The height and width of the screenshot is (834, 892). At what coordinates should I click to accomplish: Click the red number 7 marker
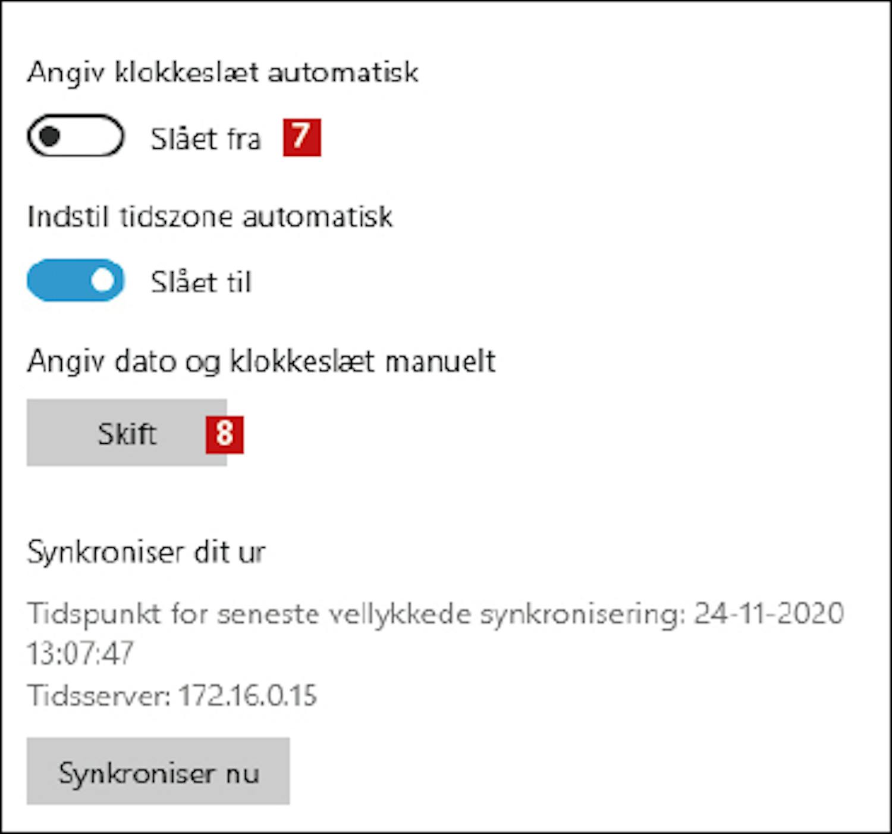tap(301, 137)
